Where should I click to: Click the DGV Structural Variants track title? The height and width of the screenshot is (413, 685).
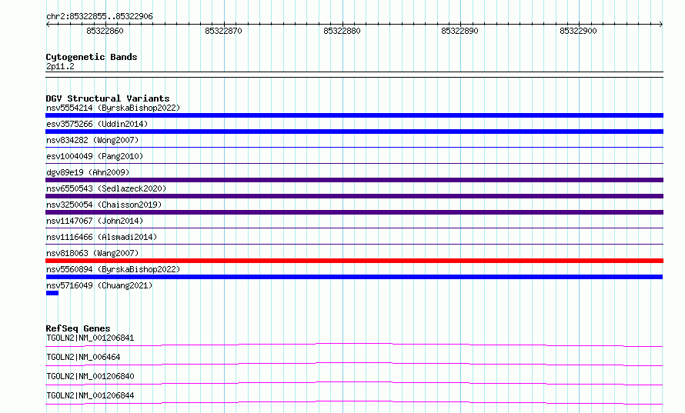tap(108, 98)
